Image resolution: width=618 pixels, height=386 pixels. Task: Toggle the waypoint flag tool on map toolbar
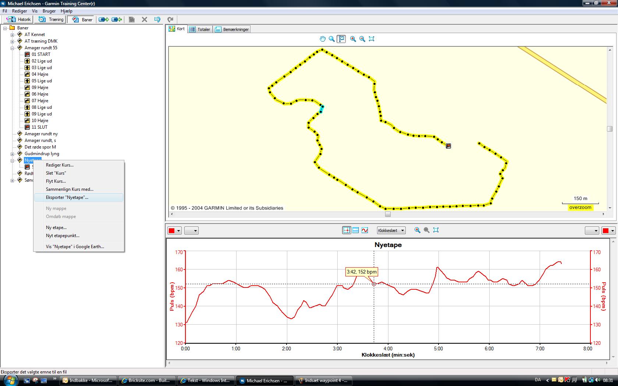[x=341, y=39]
